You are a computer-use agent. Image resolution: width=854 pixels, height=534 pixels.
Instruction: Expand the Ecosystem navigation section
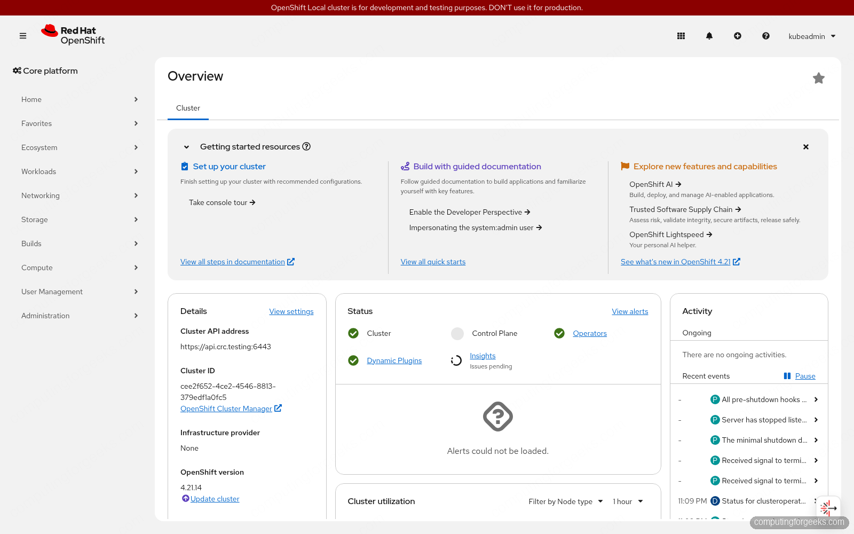pos(80,147)
